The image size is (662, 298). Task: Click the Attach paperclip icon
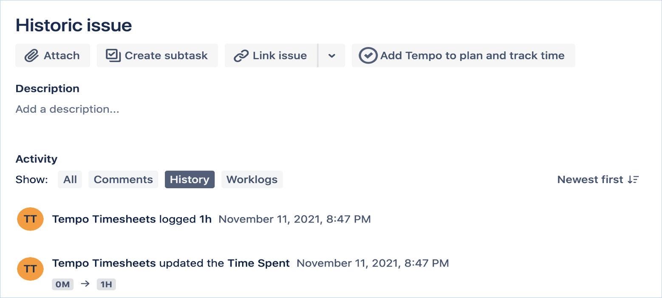(31, 55)
